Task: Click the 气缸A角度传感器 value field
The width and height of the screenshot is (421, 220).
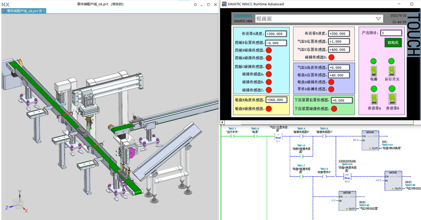Action: pos(339,68)
